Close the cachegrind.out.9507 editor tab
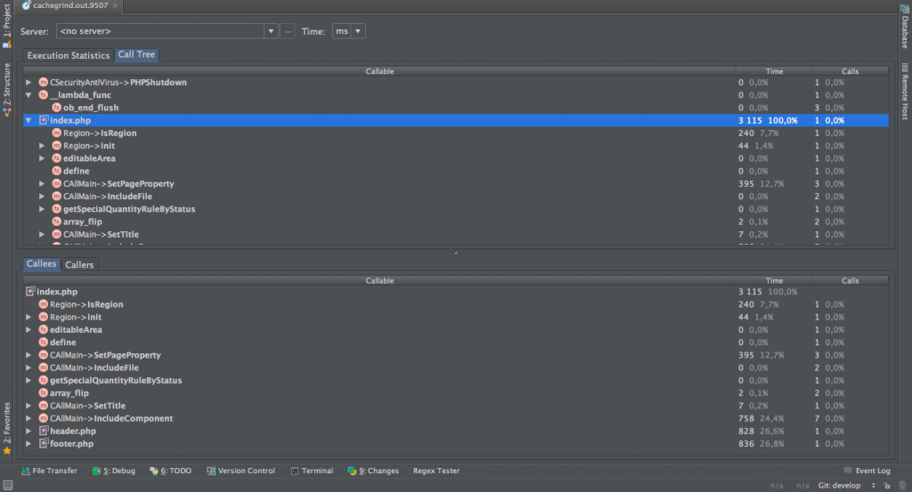Screen dimensions: 912x492 coord(116,6)
